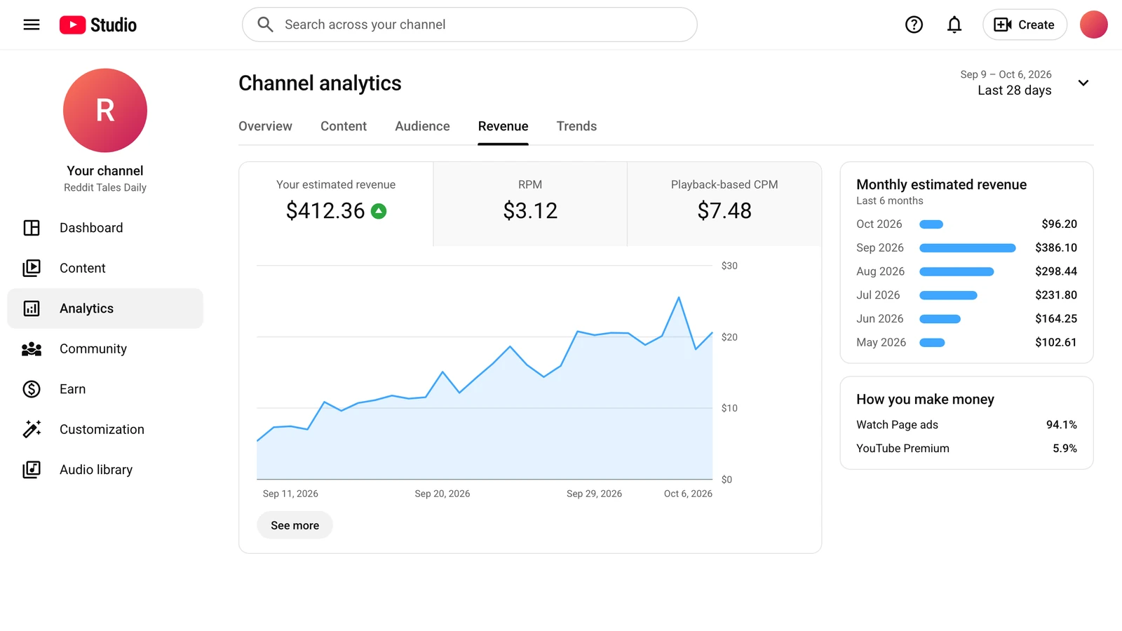The image size is (1122, 631).
Task: Click the search magnifier icon
Action: pyautogui.click(x=265, y=25)
